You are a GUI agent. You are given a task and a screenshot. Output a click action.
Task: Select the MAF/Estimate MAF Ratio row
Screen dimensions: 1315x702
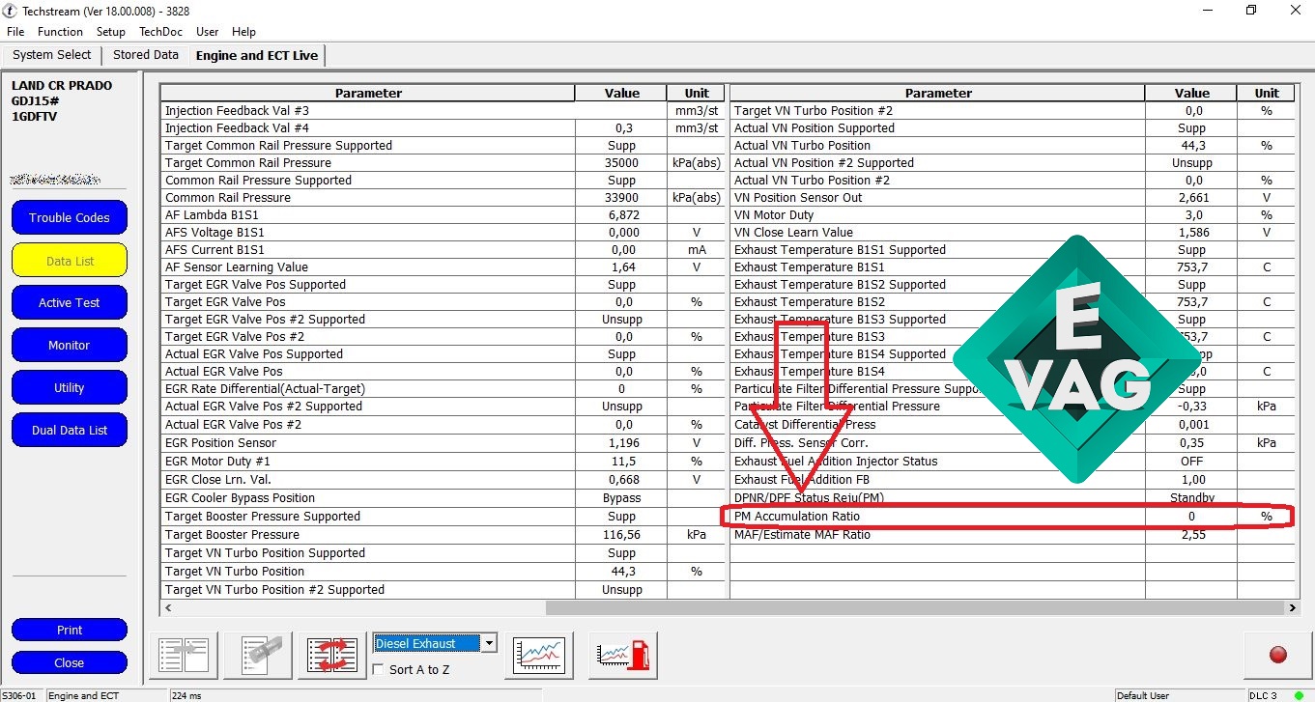(1014, 535)
